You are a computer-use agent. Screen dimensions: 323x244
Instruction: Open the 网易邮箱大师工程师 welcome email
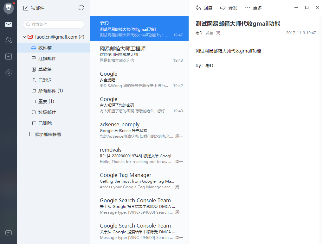point(139,54)
